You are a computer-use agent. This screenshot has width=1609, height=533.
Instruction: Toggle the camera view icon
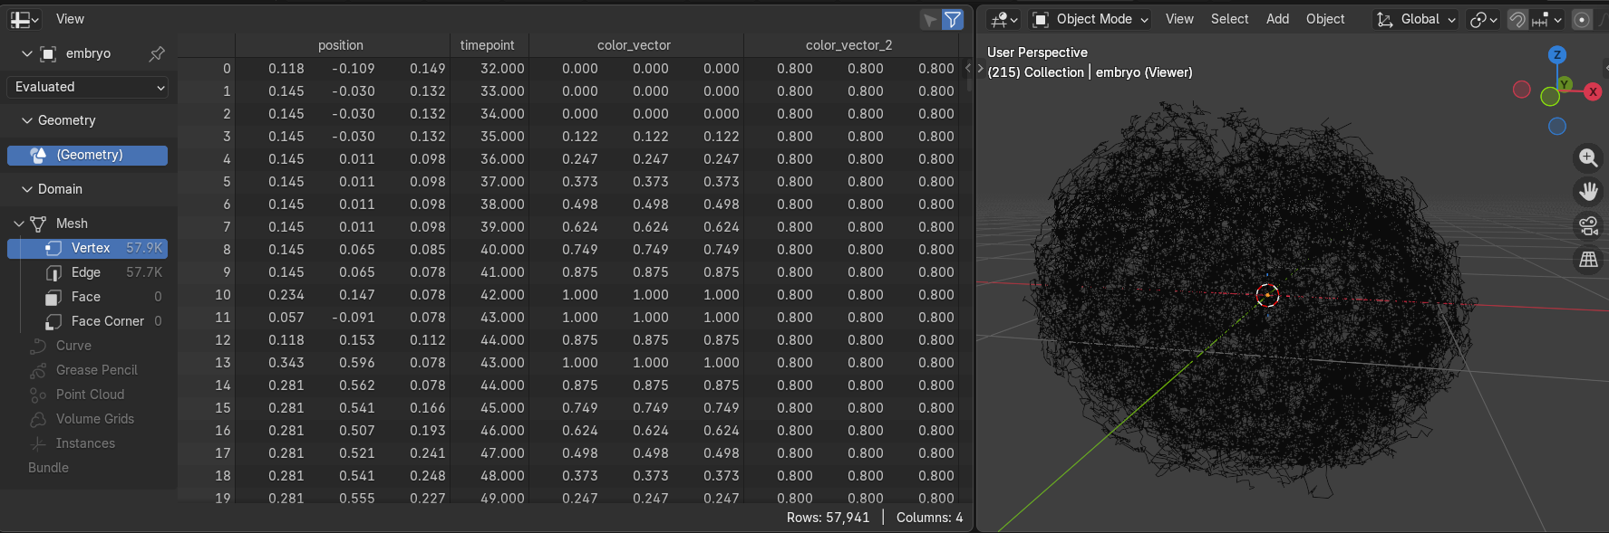(x=1588, y=226)
